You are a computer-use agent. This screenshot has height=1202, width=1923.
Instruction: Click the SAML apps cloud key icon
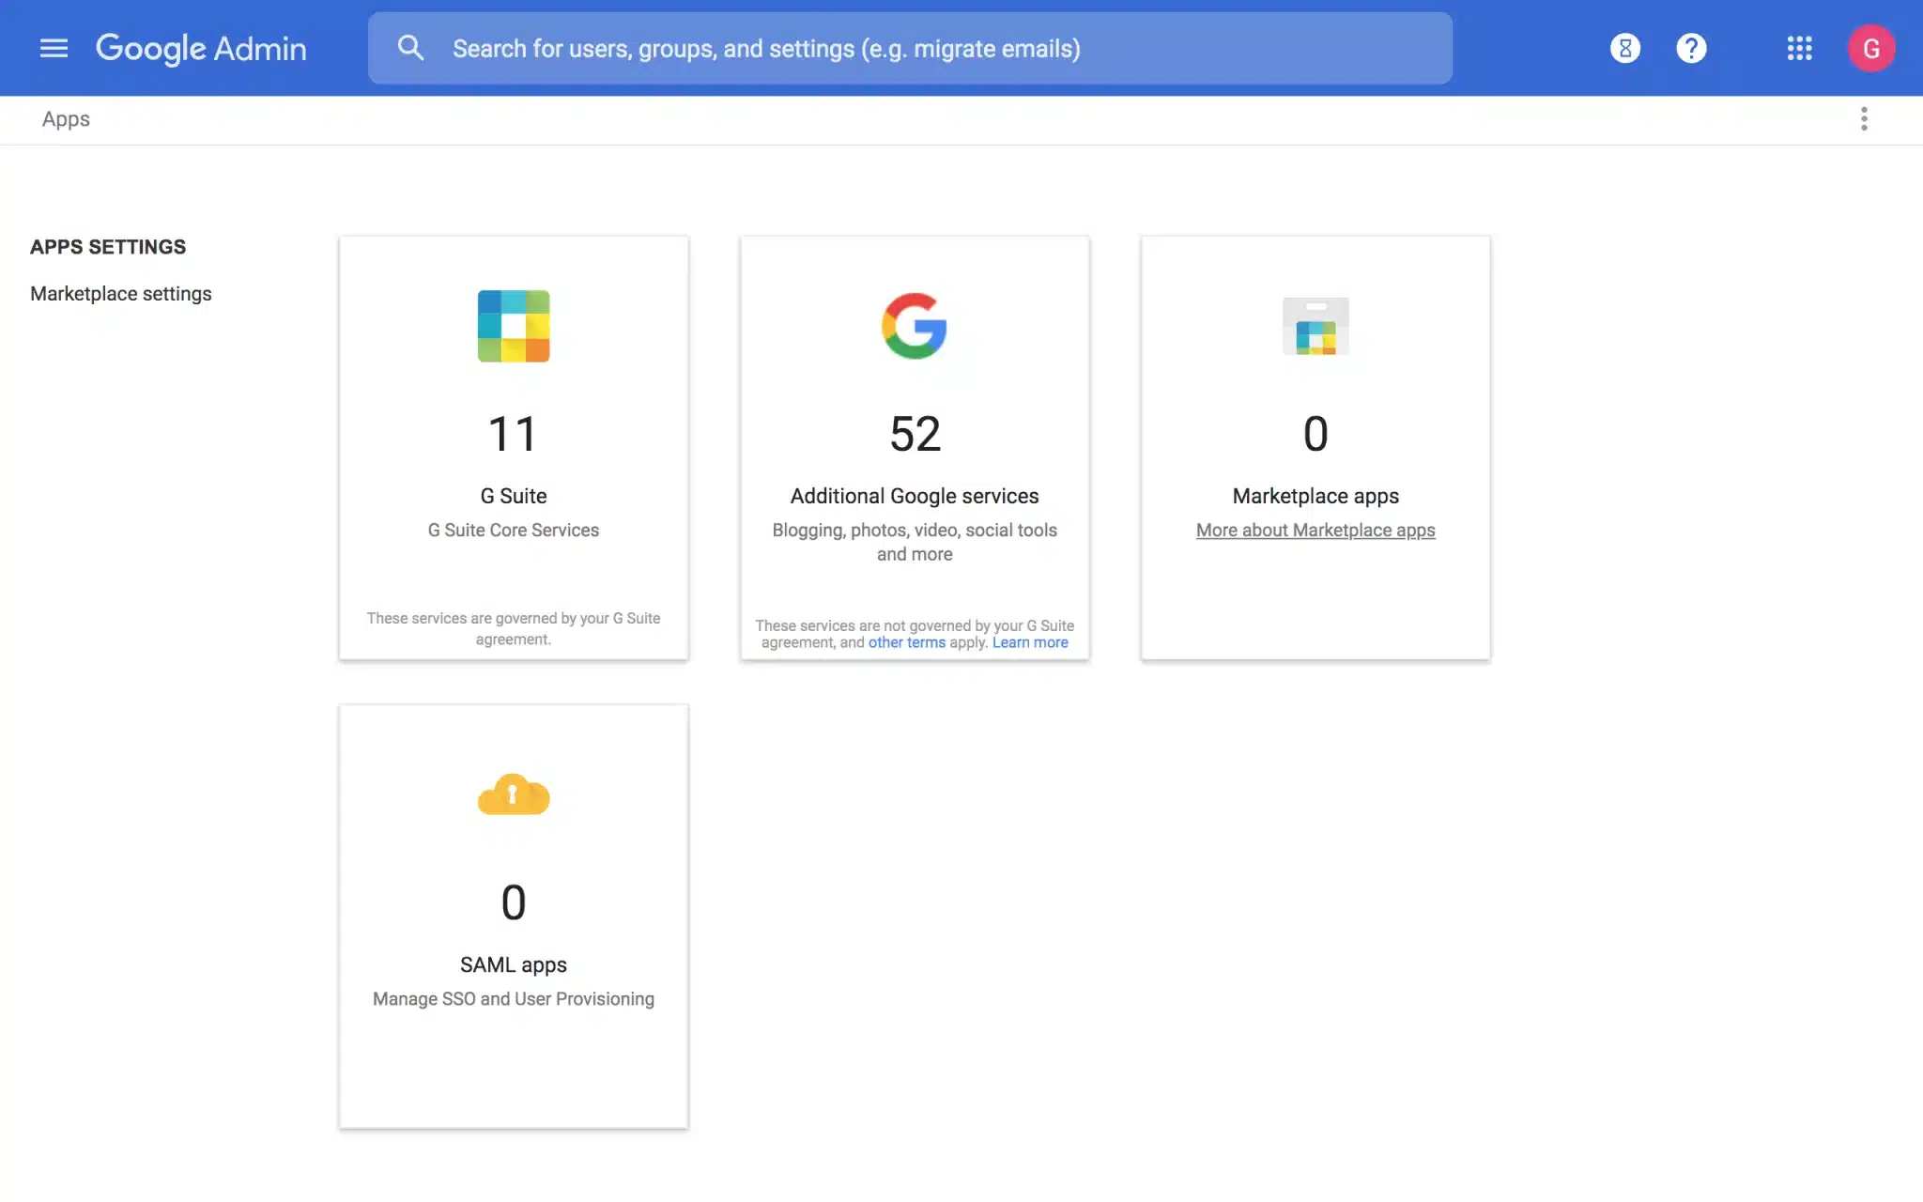click(513, 795)
